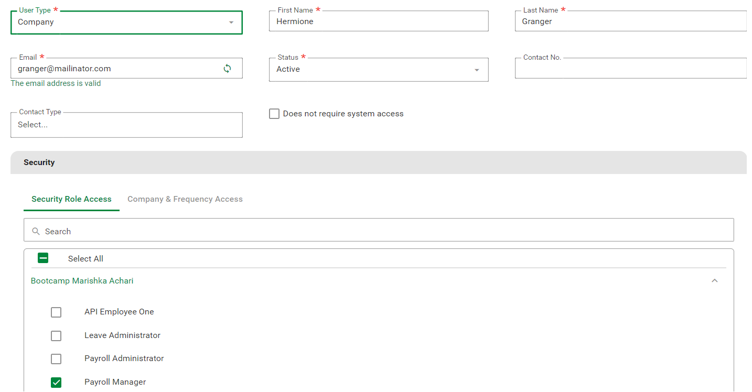Focus the Last Name text field

[629, 21]
